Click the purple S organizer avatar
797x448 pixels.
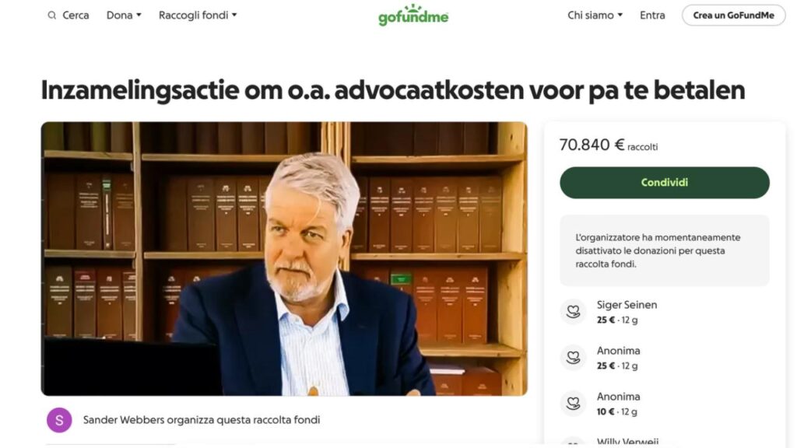coord(59,420)
